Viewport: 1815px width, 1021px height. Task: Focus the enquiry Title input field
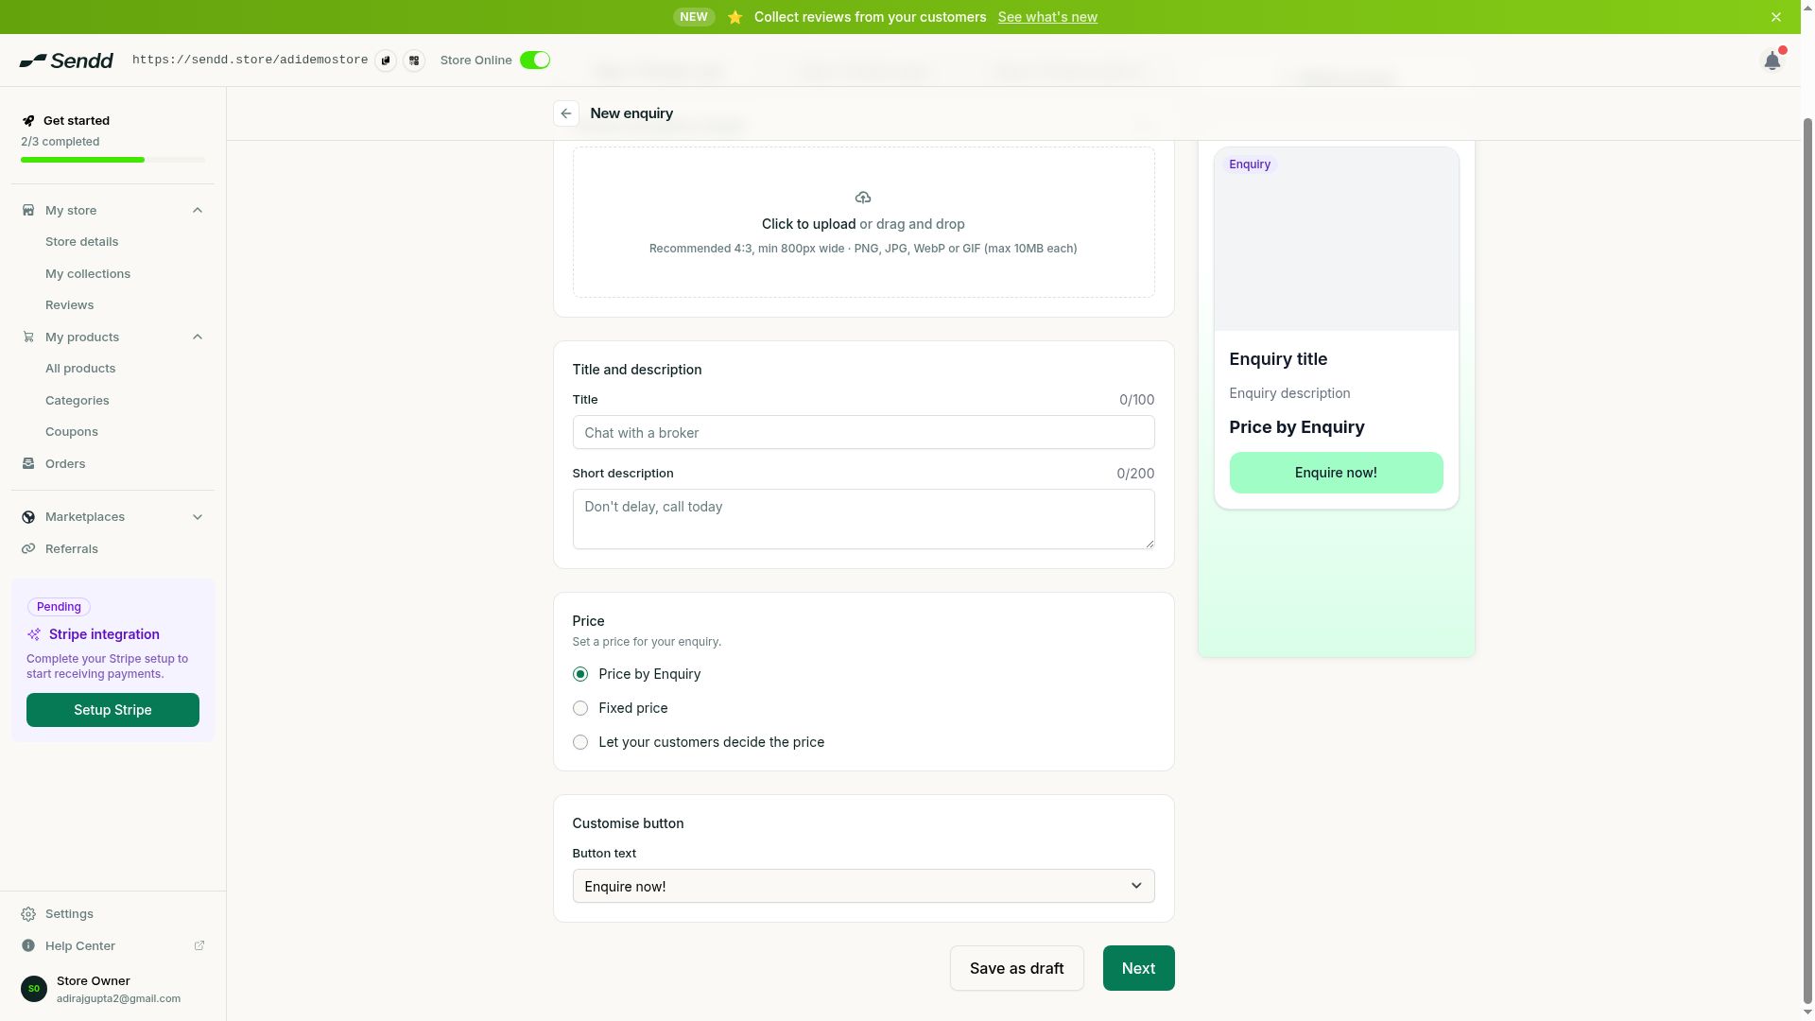[863, 432]
